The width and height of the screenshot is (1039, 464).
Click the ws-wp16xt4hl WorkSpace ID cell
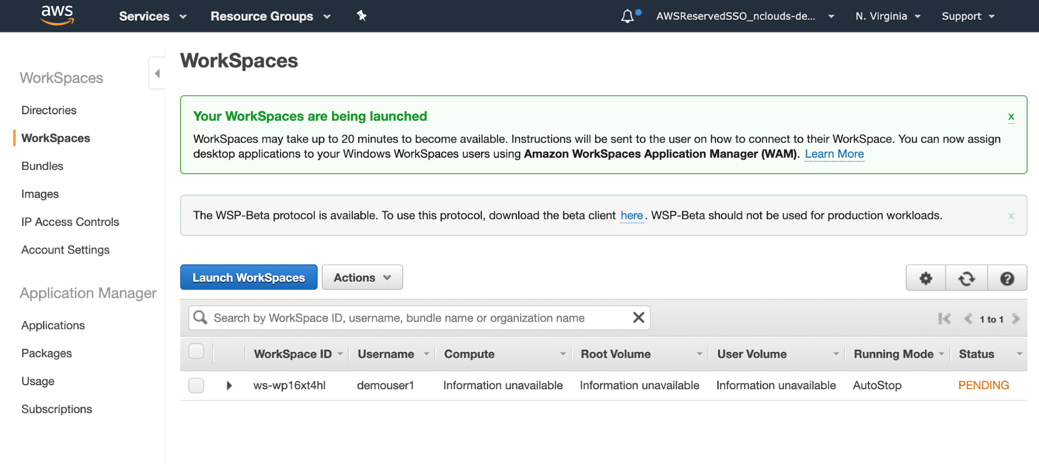(x=290, y=386)
